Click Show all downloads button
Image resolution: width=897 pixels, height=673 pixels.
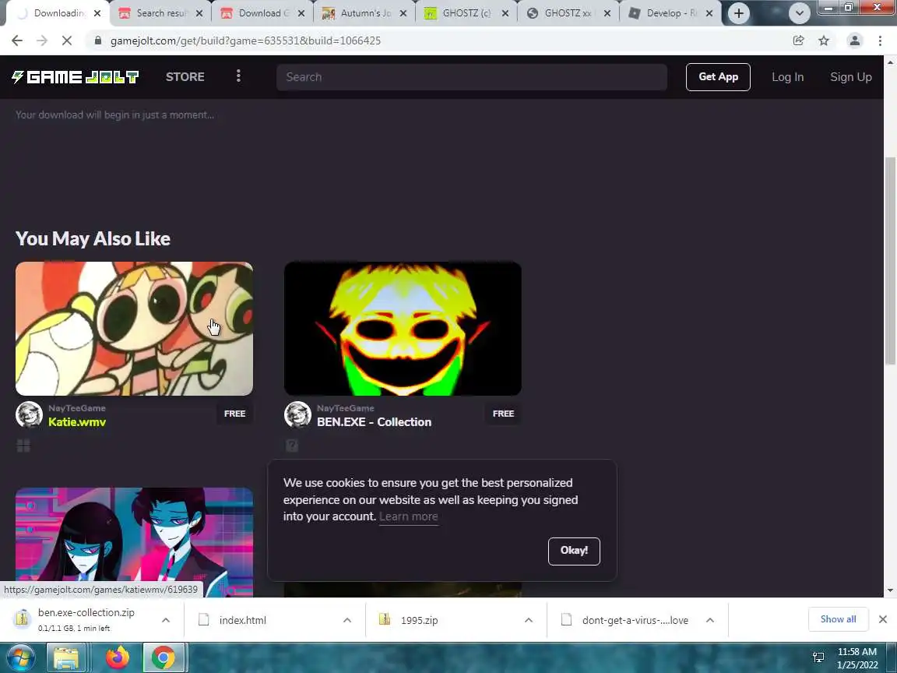tap(838, 619)
